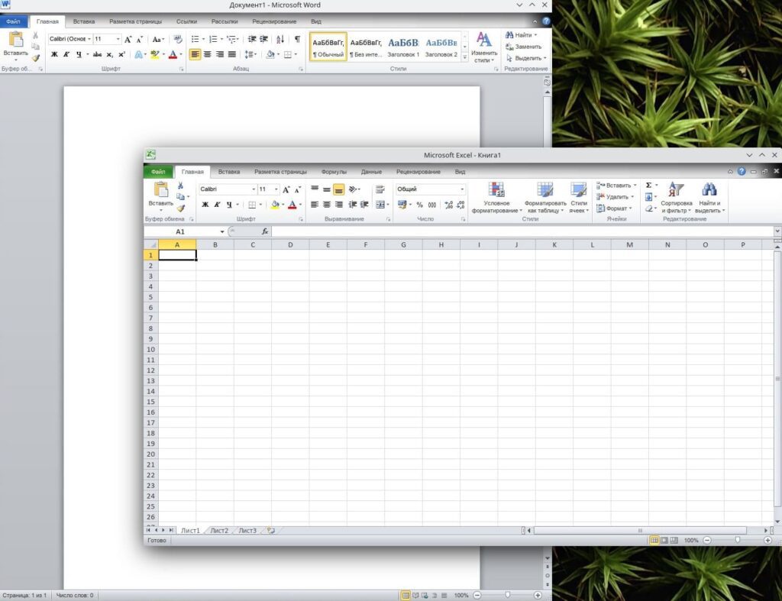Open Excel's Найти и выделить

[x=709, y=198]
